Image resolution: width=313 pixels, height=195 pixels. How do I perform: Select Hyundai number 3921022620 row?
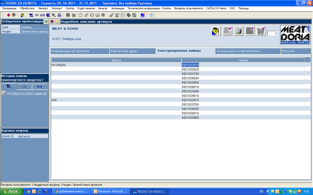(190, 69)
